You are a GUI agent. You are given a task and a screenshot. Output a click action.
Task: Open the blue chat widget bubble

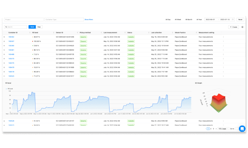tap(242, 129)
